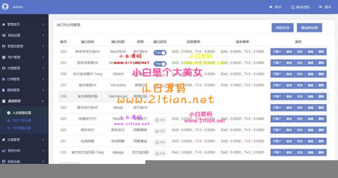Click the 财务分析 chart icon
The image size is (338, 178).
[x=4, y=151]
